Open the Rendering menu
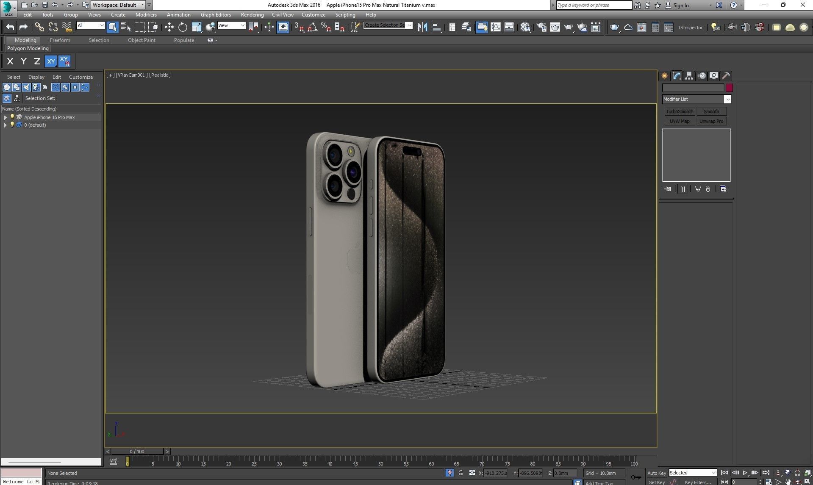 [252, 15]
